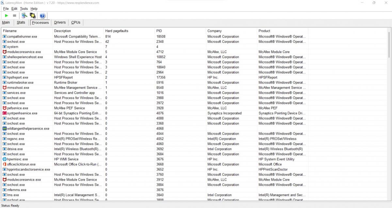Open the CPUs tab

click(76, 23)
